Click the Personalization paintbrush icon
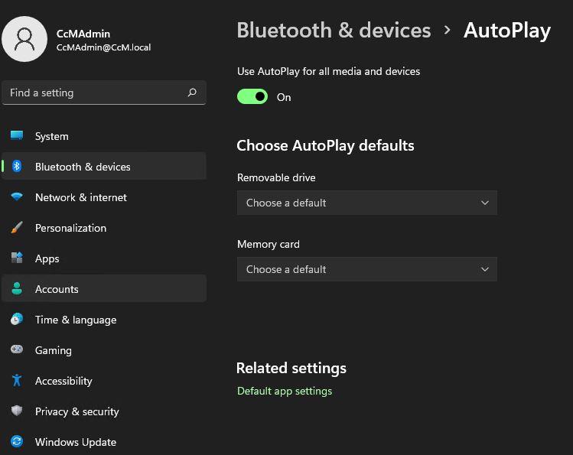 click(x=17, y=228)
